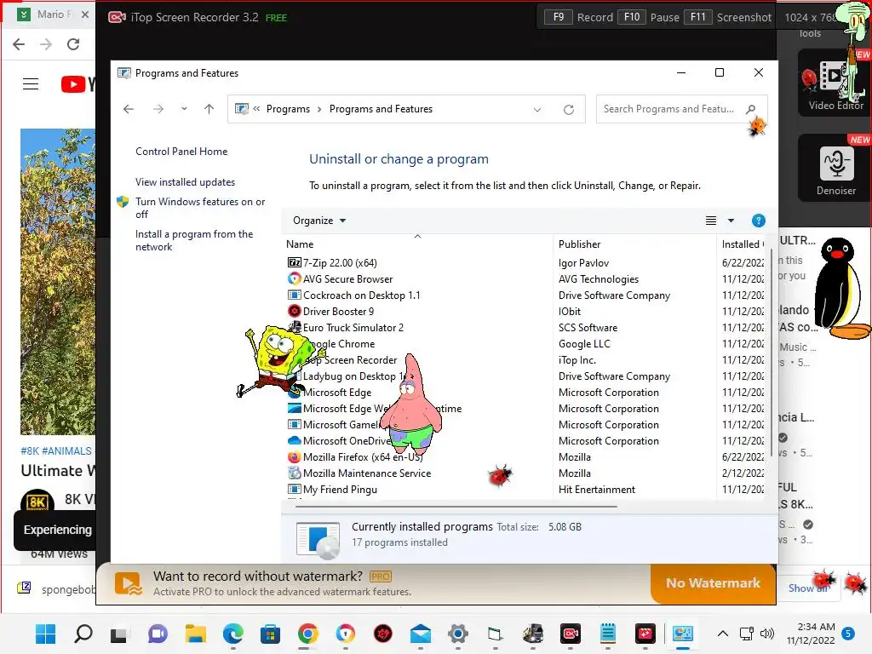The height and width of the screenshot is (654, 872).
Task: Click the #8K #ANIMALS hashtag link
Action: click(56, 451)
